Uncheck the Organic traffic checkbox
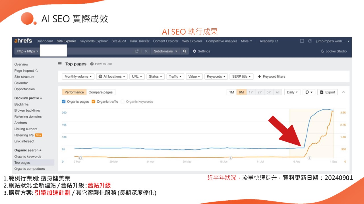Image resolution: width=364 pixels, height=204 pixels. (93, 101)
